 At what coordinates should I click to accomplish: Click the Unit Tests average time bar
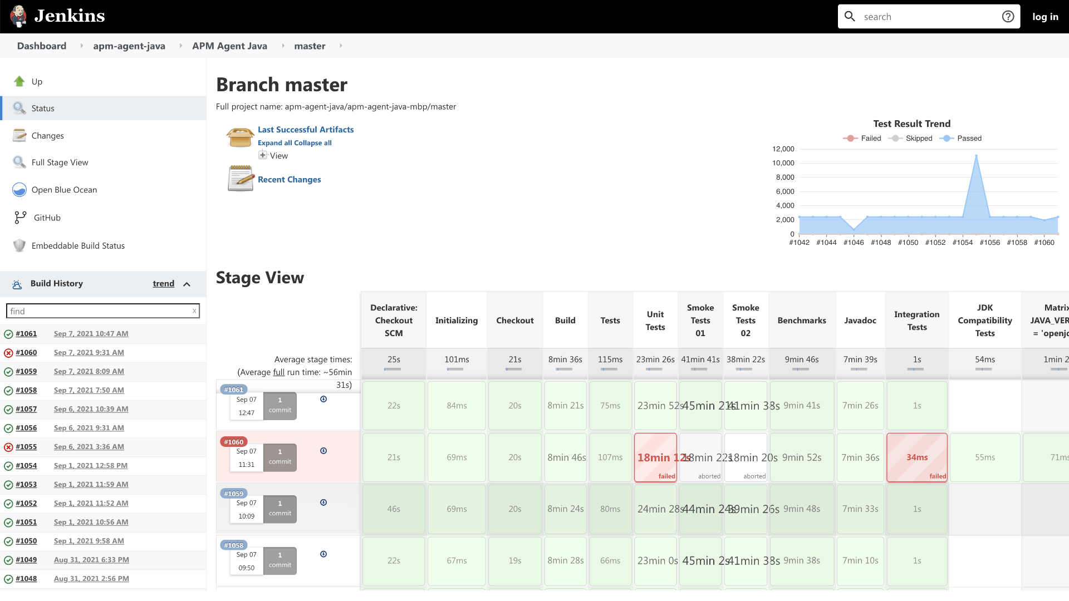[655, 369]
